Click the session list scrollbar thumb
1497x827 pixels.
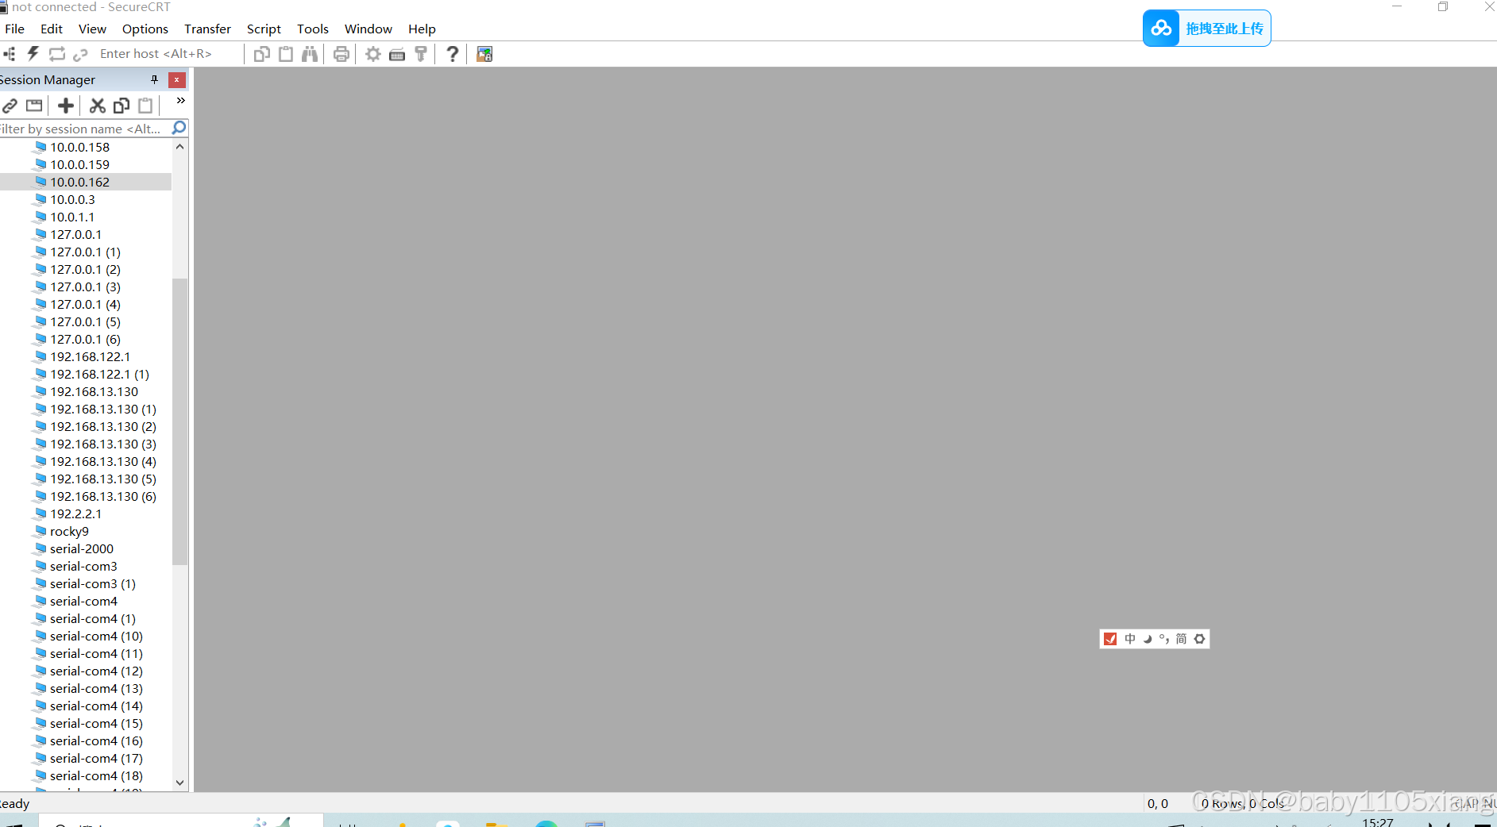point(180,421)
